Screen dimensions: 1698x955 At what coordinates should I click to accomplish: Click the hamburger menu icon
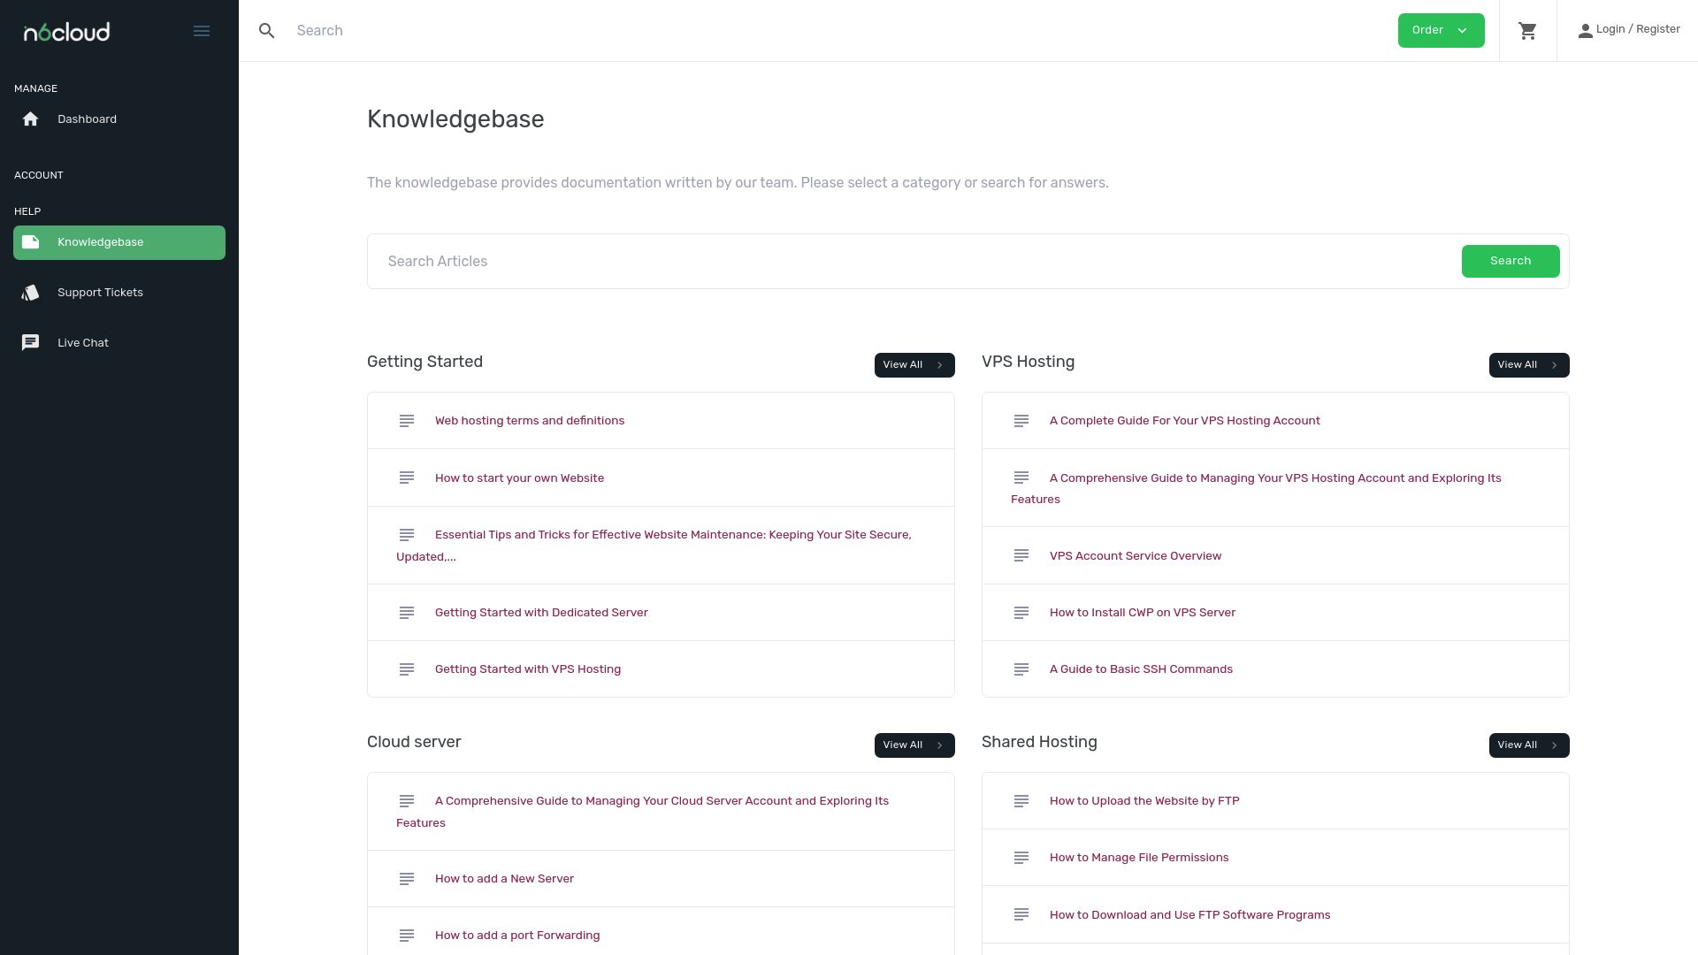[x=202, y=30]
